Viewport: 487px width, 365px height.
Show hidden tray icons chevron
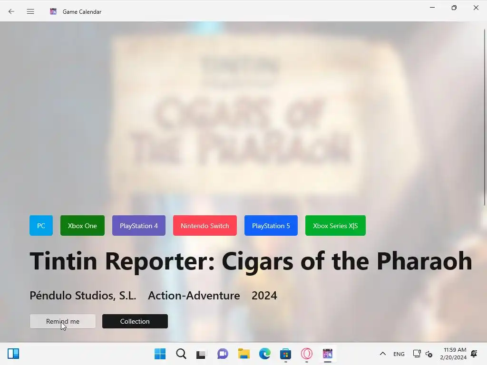click(383, 354)
